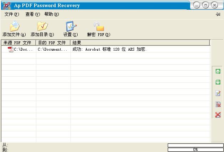
Task: Click the edit item pencil icon in sidebar
Action: tap(218, 93)
